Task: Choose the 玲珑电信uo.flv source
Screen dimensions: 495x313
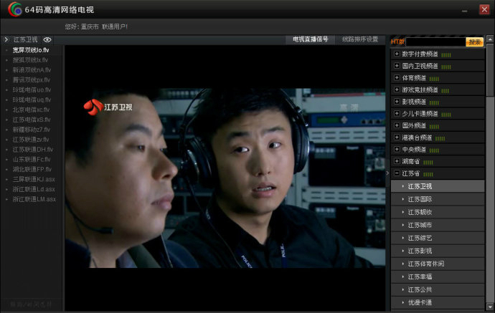Action: [32, 90]
